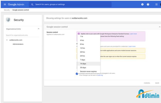The width and height of the screenshot is (161, 103).
Task: Click the SAVE button
Action: coord(157,83)
